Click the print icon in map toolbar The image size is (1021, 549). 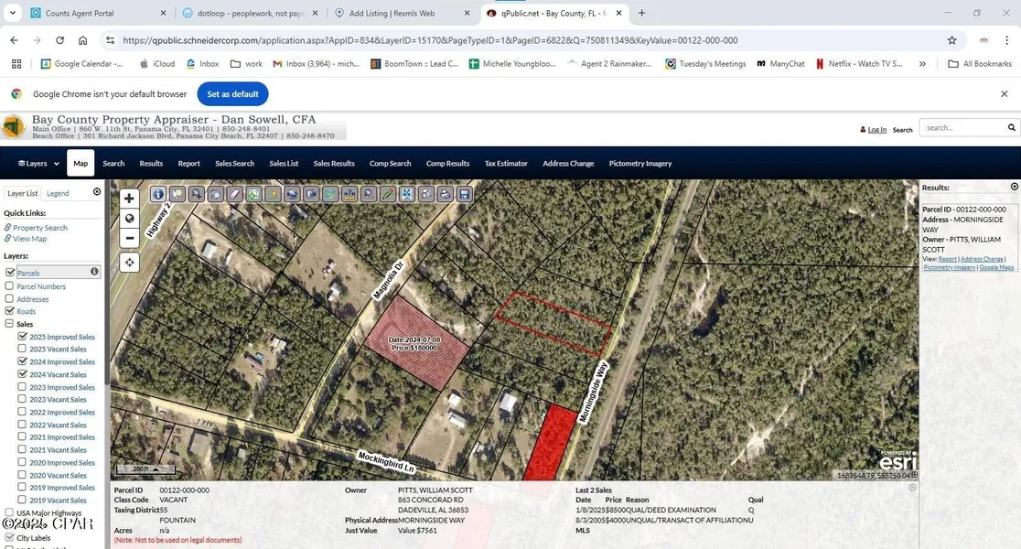(x=445, y=194)
